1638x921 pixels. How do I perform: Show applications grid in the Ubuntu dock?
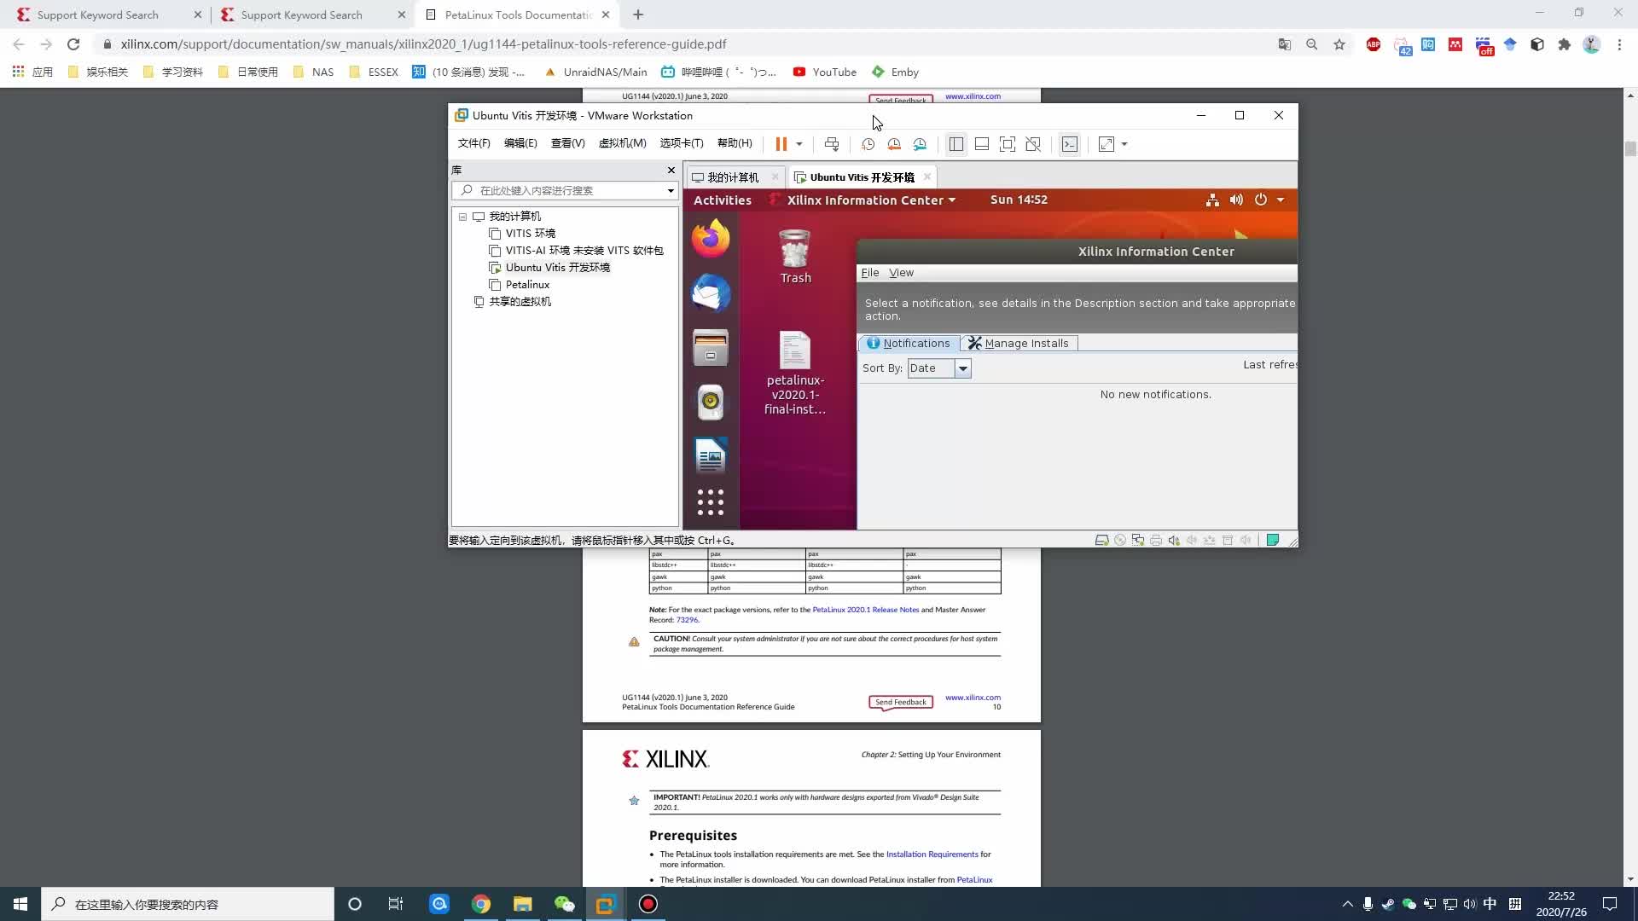pyautogui.click(x=711, y=502)
